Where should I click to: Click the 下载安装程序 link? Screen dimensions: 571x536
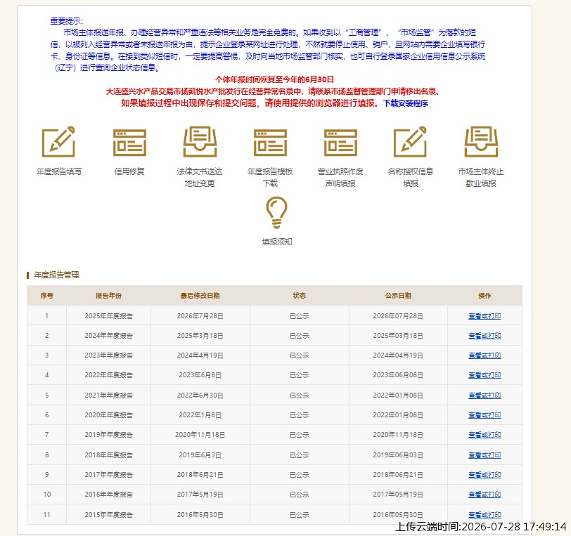pyautogui.click(x=405, y=103)
